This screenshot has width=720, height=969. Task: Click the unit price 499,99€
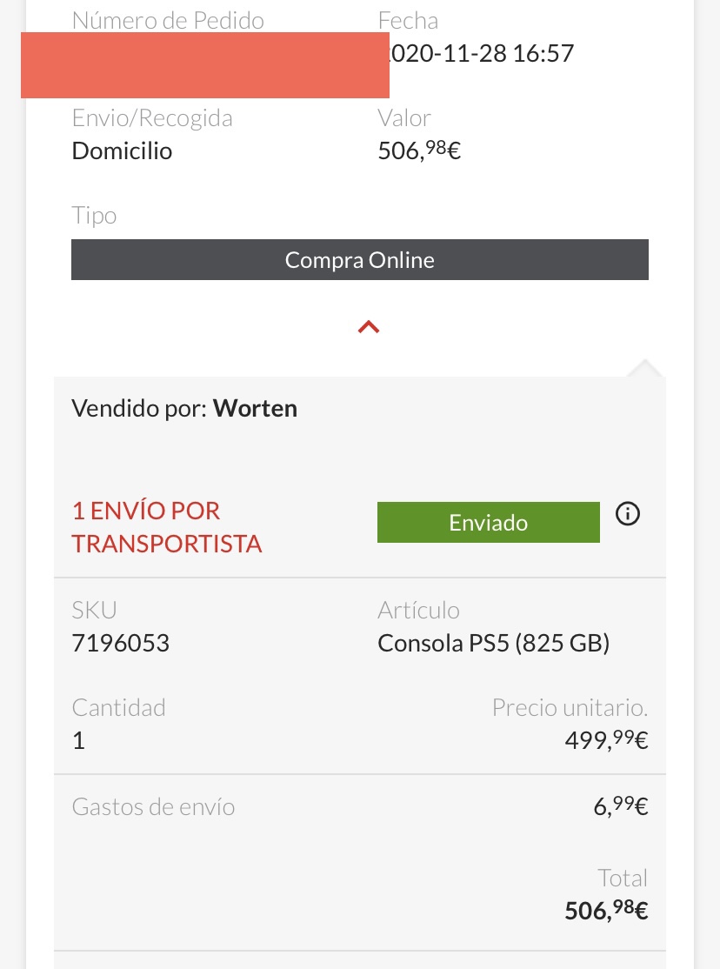[606, 741]
